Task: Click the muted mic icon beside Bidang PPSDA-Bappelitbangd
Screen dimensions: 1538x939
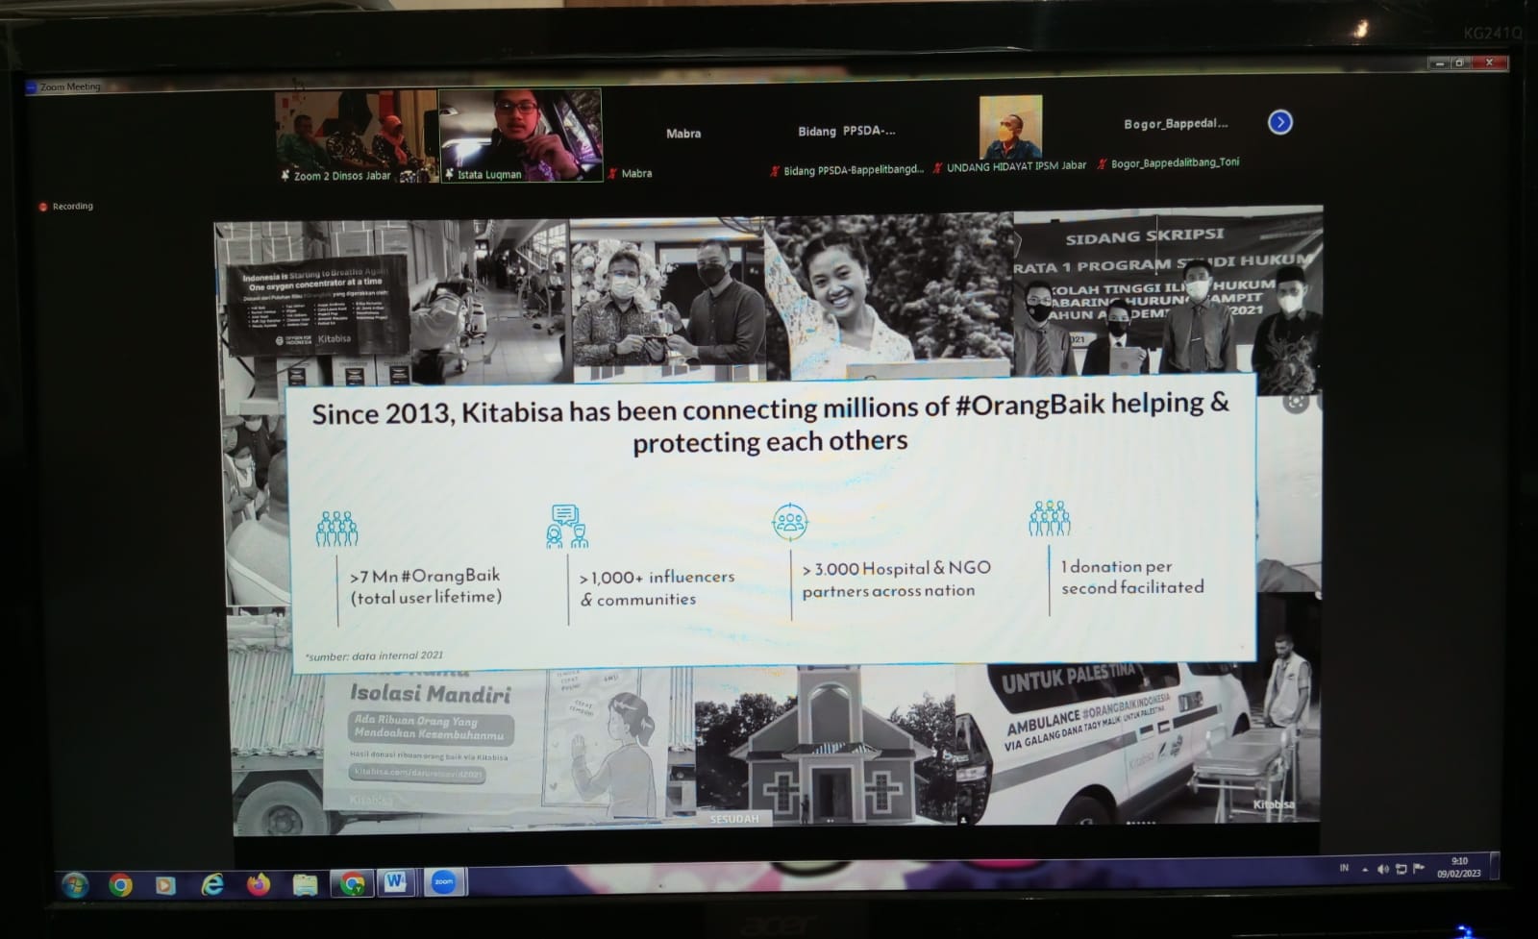Action: [x=775, y=171]
